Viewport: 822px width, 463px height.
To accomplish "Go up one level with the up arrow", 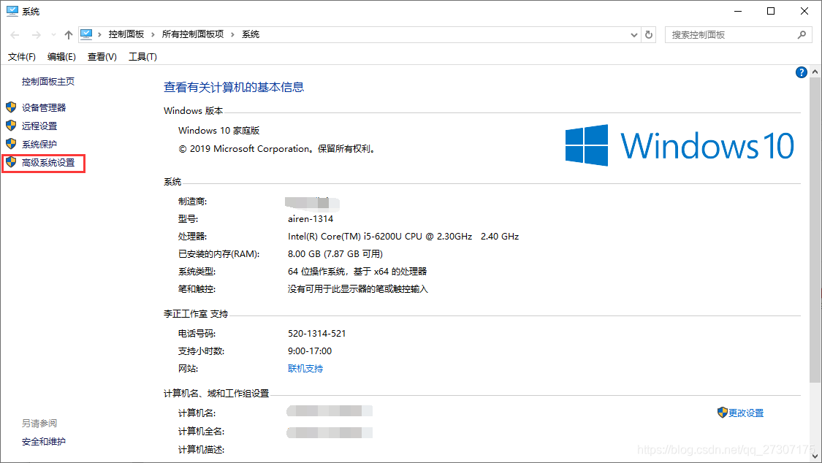I will [69, 35].
